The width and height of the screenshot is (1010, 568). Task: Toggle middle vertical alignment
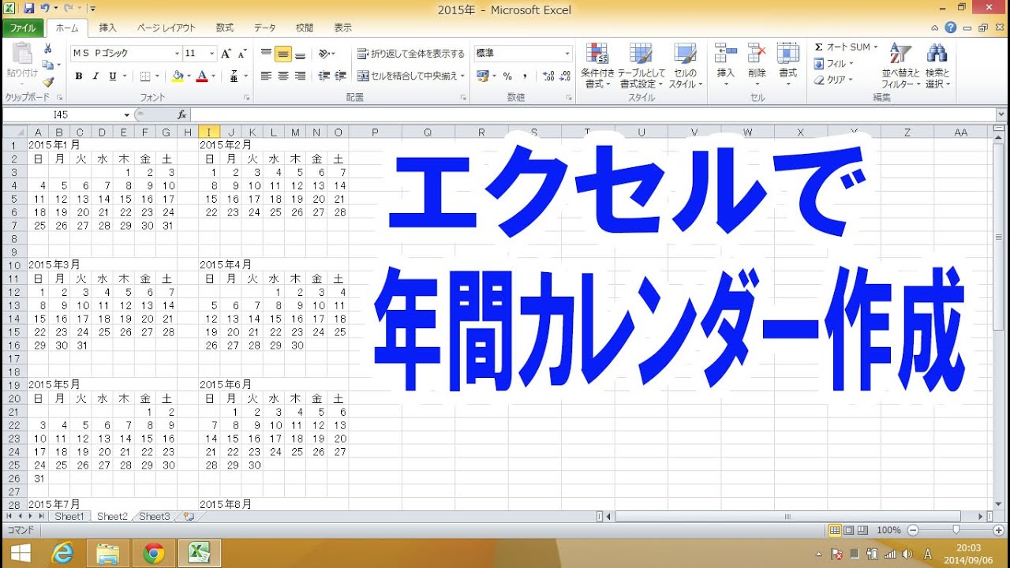tap(283, 54)
